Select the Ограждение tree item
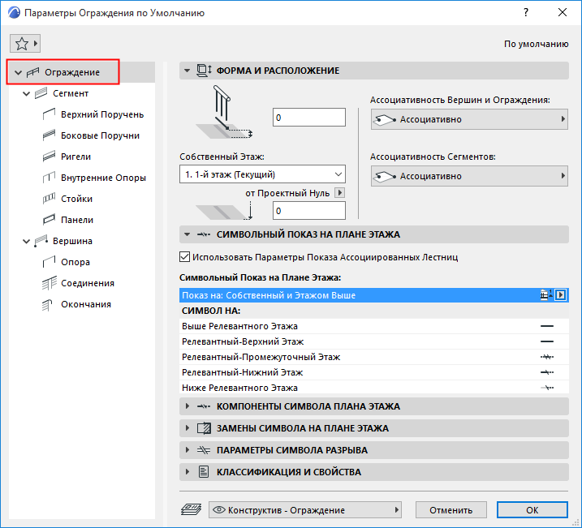Viewport: 582px width, 528px height. [x=82, y=72]
